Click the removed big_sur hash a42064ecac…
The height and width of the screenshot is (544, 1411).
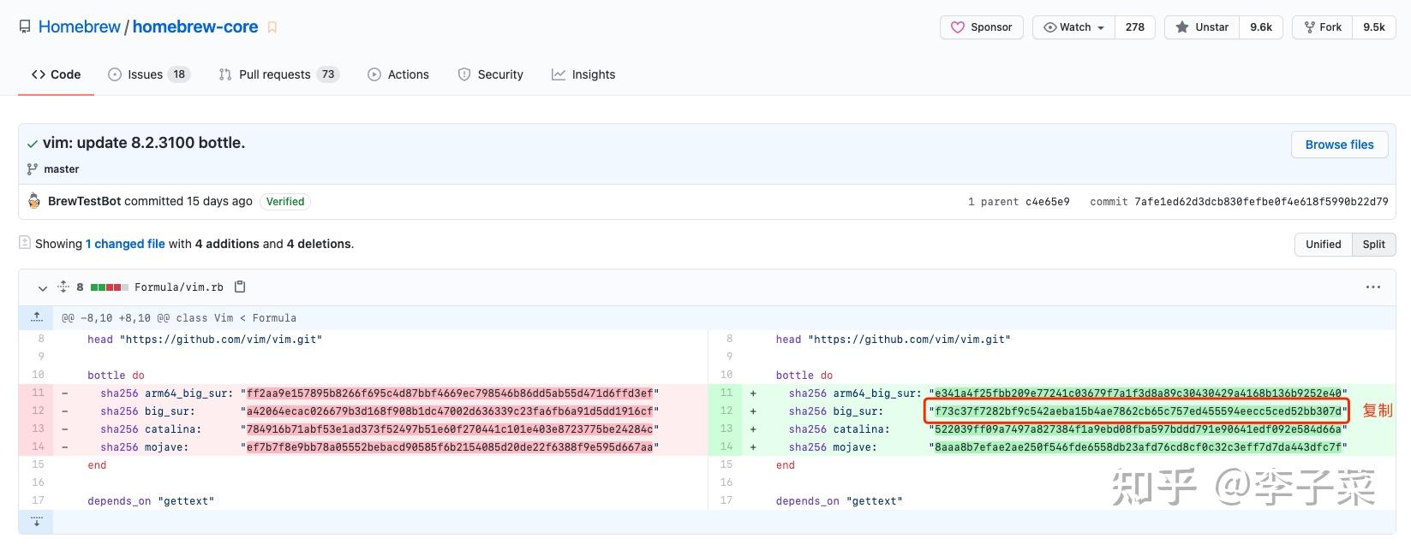(450, 411)
